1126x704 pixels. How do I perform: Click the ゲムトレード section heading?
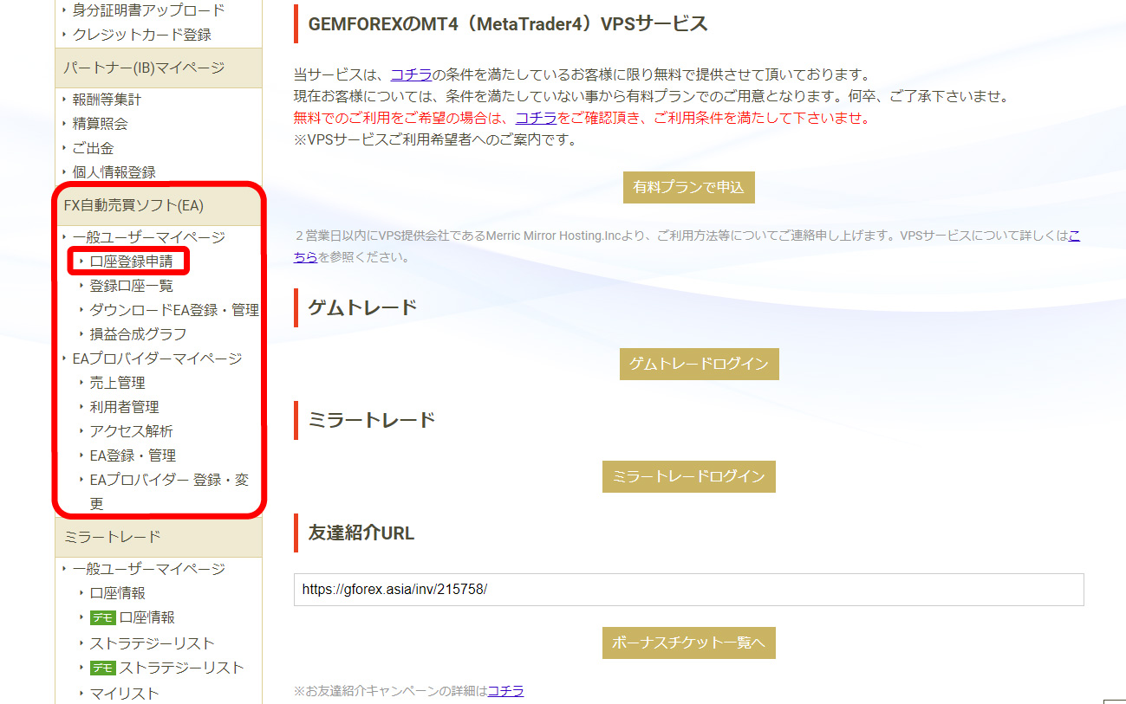tap(363, 307)
